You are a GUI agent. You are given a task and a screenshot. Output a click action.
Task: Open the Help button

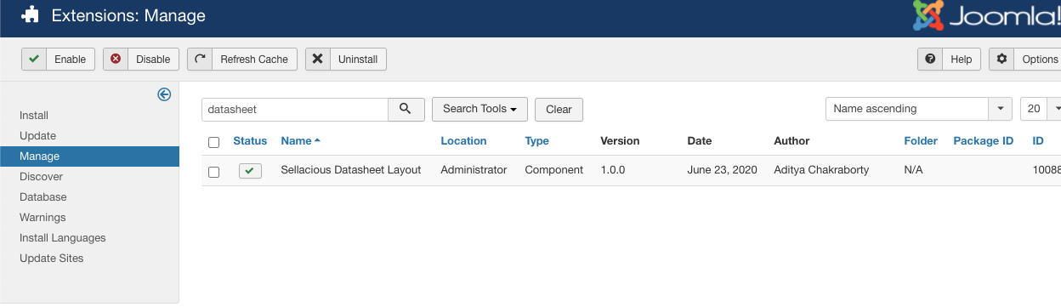[949, 60]
